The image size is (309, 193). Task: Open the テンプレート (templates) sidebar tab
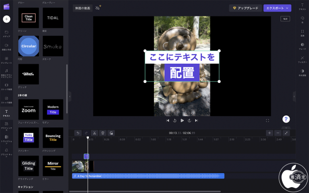pos(6,60)
